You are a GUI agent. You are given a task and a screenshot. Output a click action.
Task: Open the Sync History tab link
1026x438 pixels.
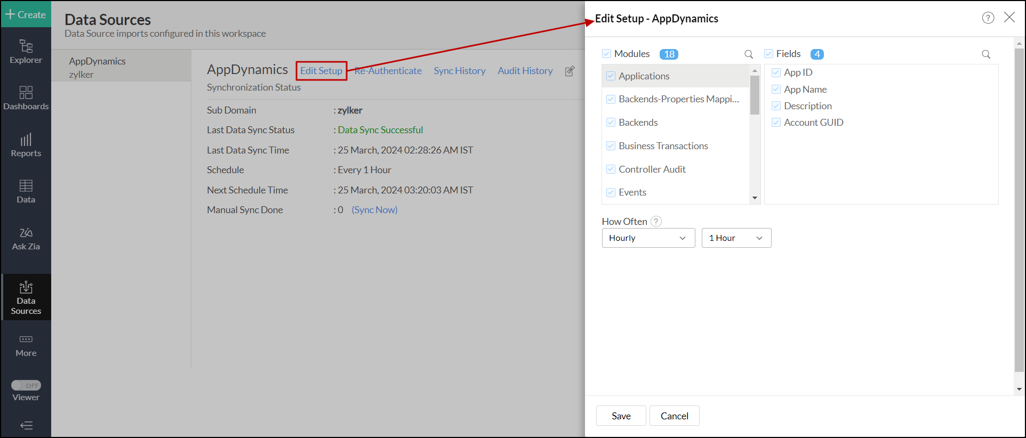pos(459,71)
